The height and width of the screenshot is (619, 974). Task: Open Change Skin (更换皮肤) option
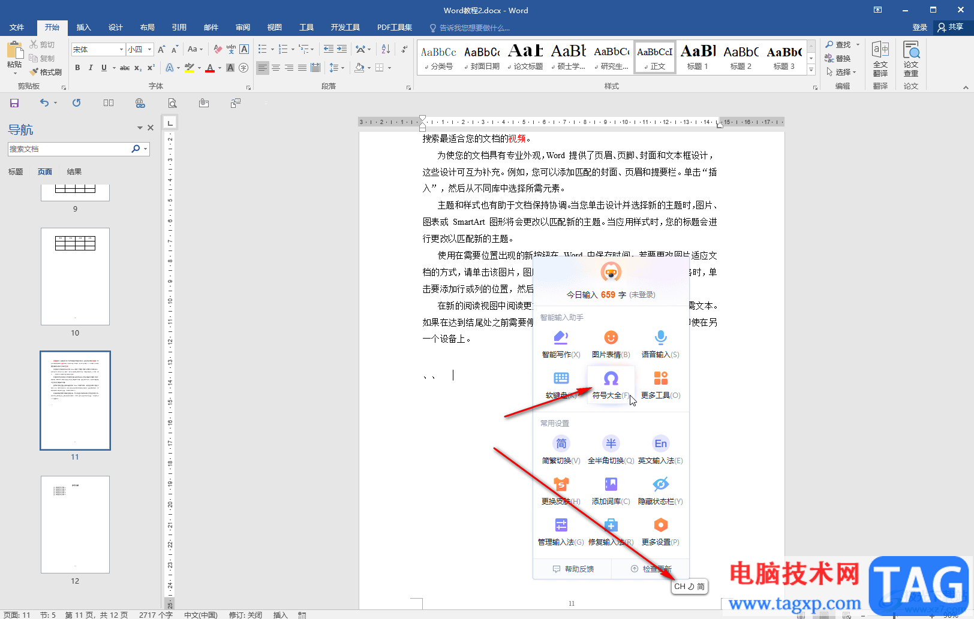click(x=561, y=491)
